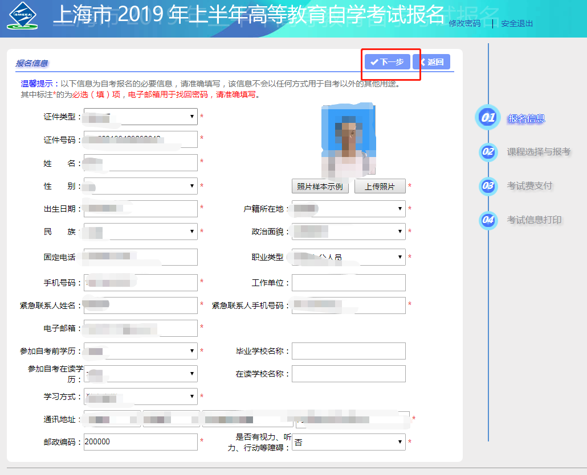The width and height of the screenshot is (587, 475).
Task: Open the 学习方式 dropdown
Action: point(140,396)
